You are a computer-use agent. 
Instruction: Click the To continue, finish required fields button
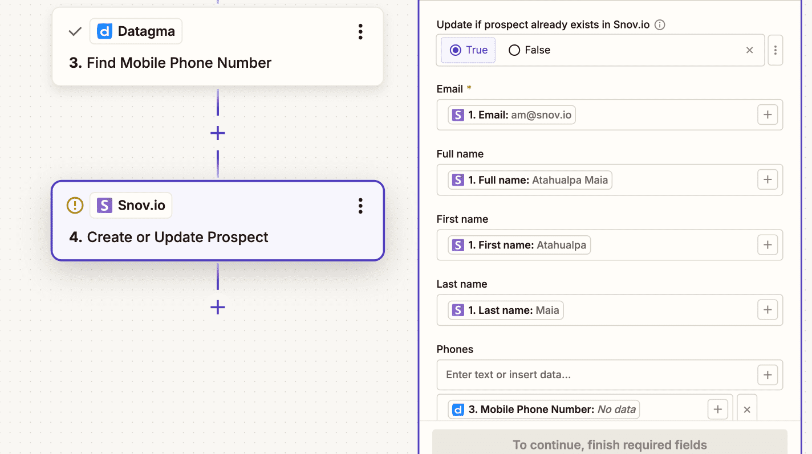click(x=609, y=444)
